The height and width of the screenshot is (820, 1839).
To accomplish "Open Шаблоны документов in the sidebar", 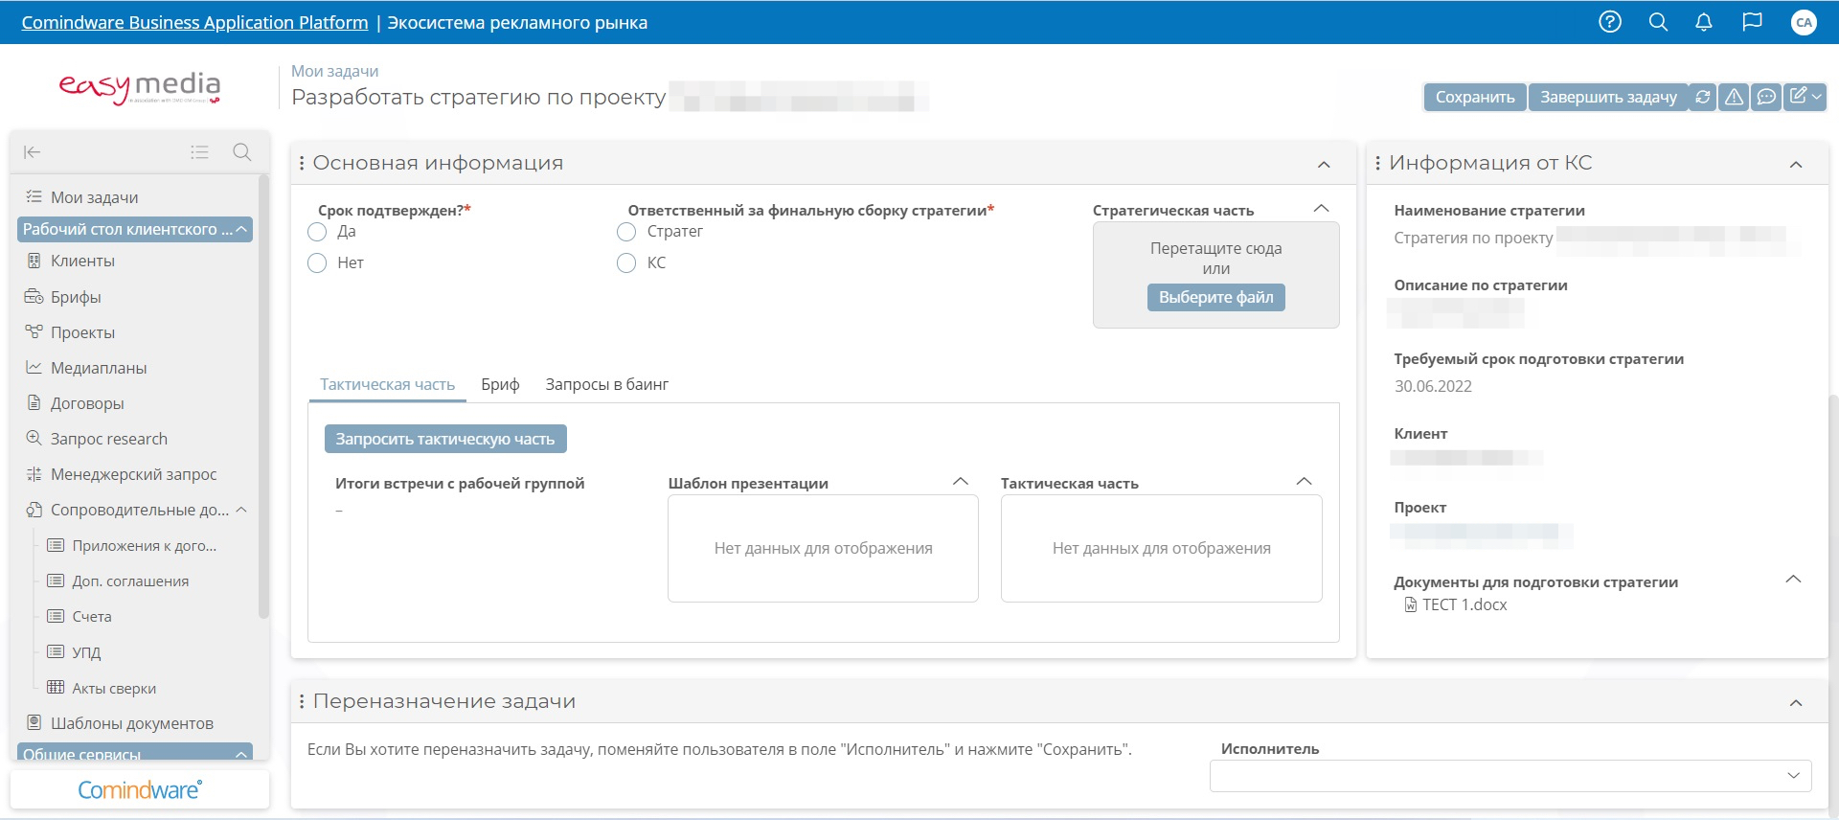I will (134, 723).
